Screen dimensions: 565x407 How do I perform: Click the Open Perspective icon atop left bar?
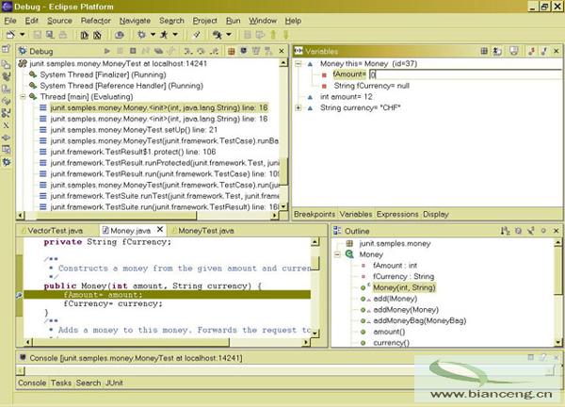click(x=7, y=49)
